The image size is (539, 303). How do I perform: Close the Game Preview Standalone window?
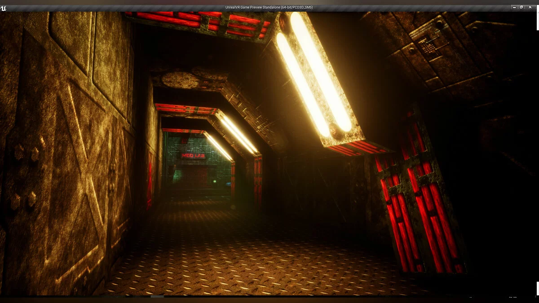[x=529, y=7]
